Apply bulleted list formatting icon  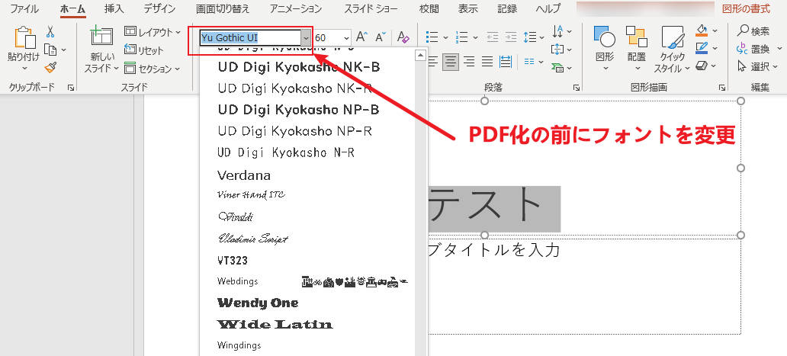coord(432,37)
